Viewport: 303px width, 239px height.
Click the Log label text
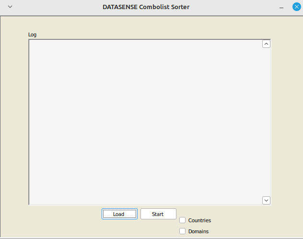coord(32,35)
